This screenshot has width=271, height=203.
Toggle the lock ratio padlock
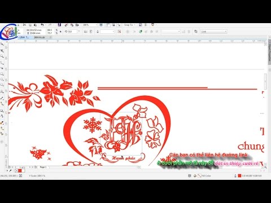point(60,32)
